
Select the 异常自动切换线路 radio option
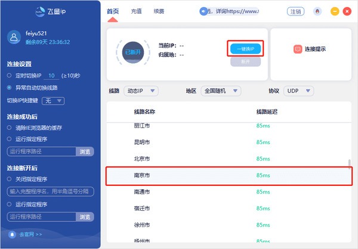[9, 88]
